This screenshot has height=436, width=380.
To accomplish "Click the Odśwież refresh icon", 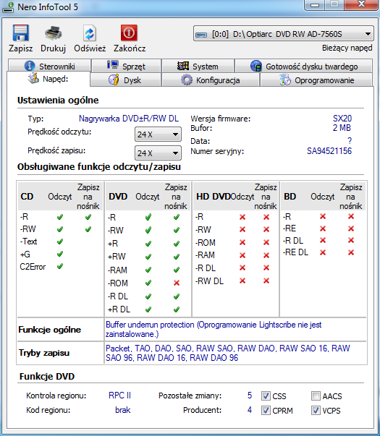I will pyautogui.click(x=90, y=33).
